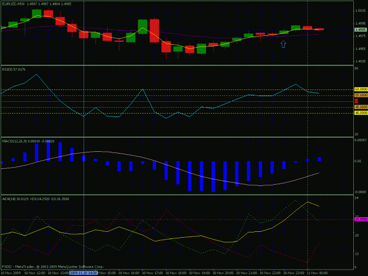Click the 10 Nov 21:00 time label
Image resolution: width=368 pixels, height=276 pixels.
click(247, 273)
